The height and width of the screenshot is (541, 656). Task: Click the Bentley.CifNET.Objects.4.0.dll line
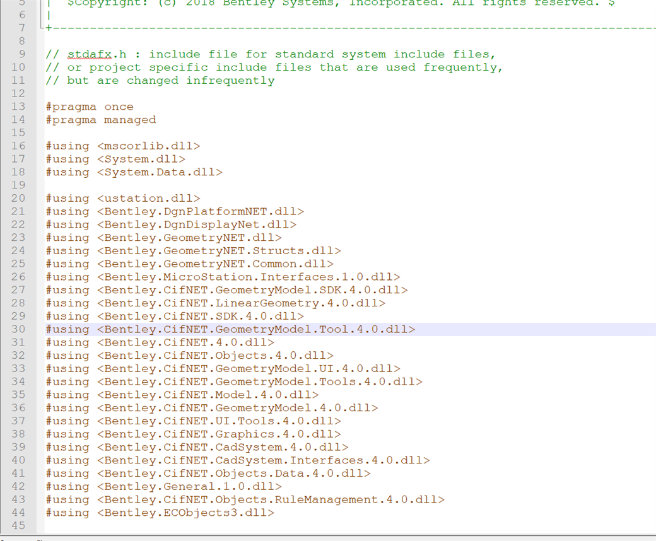tap(189, 356)
